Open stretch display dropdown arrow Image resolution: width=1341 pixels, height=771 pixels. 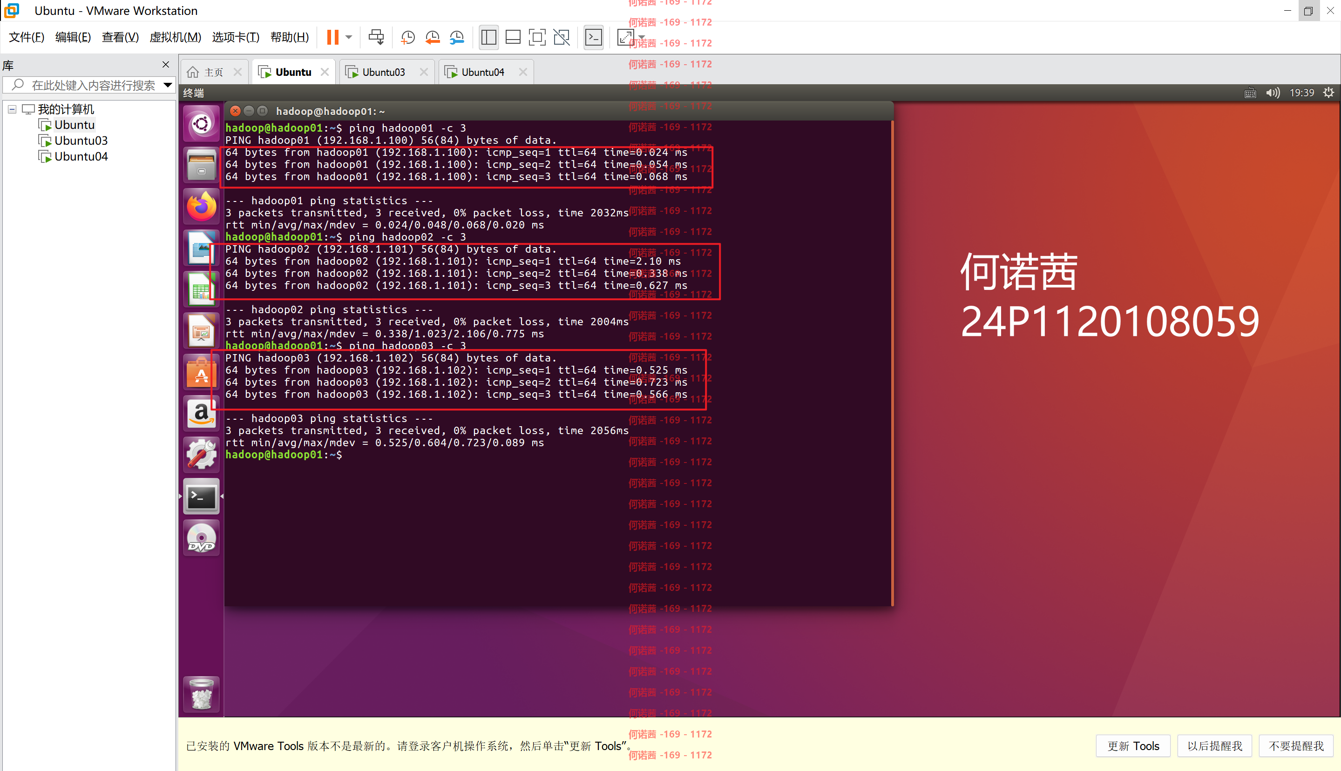(642, 37)
